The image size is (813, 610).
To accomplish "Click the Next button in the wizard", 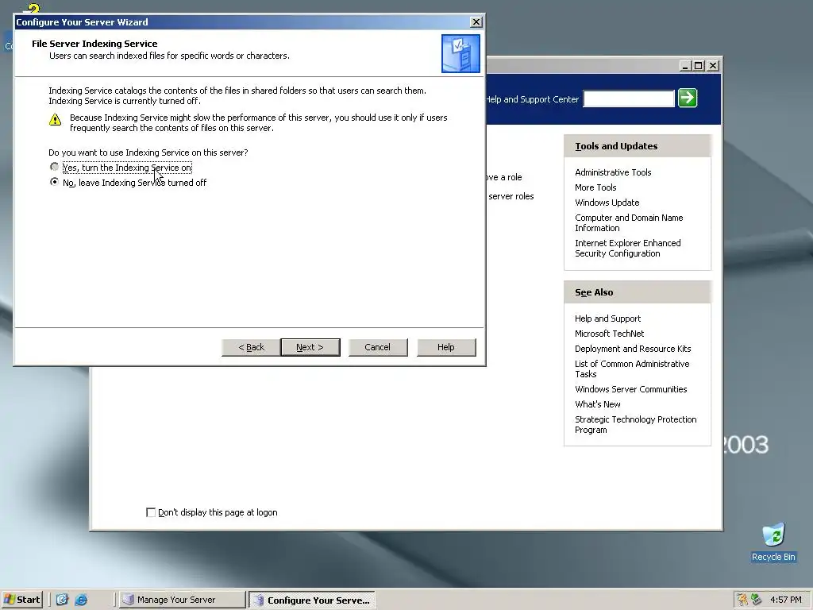I will coord(310,347).
